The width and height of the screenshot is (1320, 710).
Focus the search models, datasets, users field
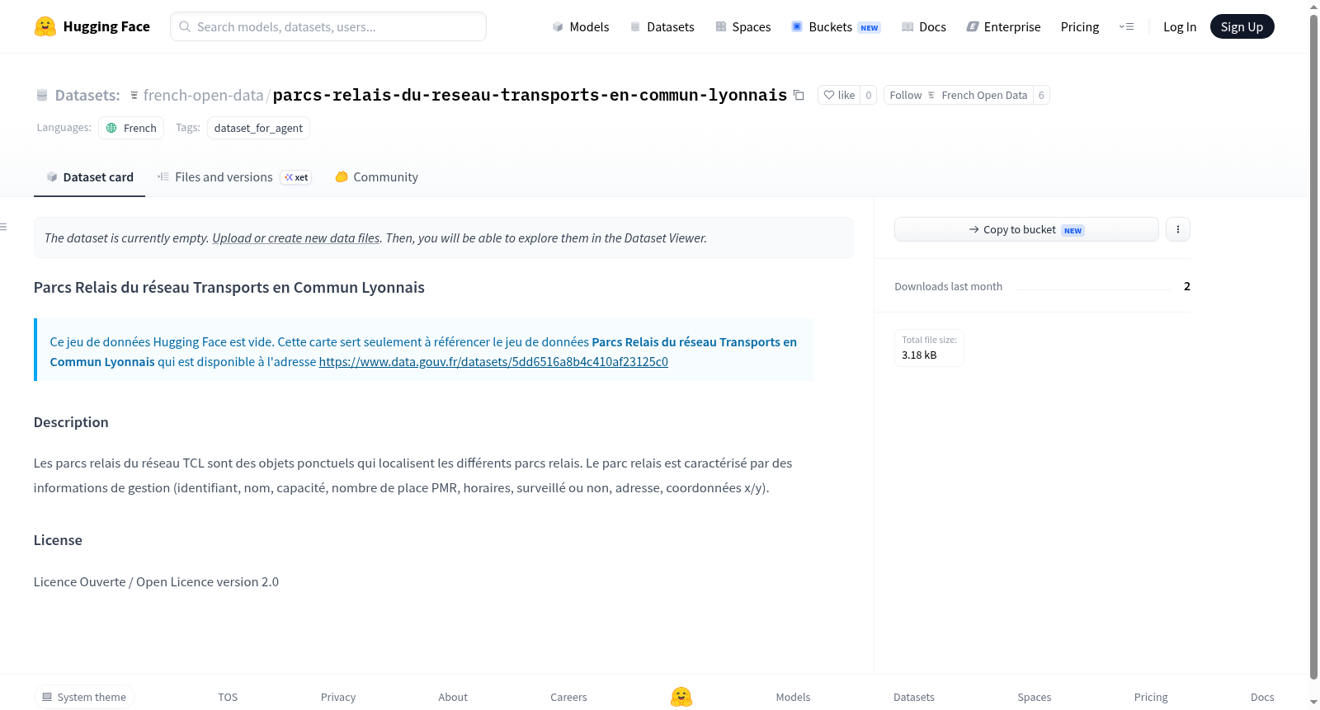(328, 26)
